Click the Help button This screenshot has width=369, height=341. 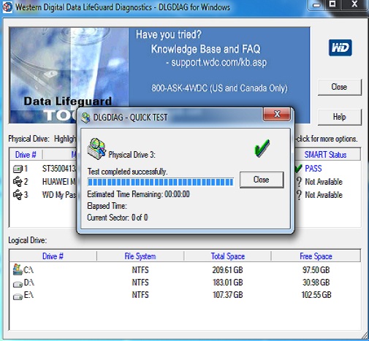pyautogui.click(x=340, y=117)
